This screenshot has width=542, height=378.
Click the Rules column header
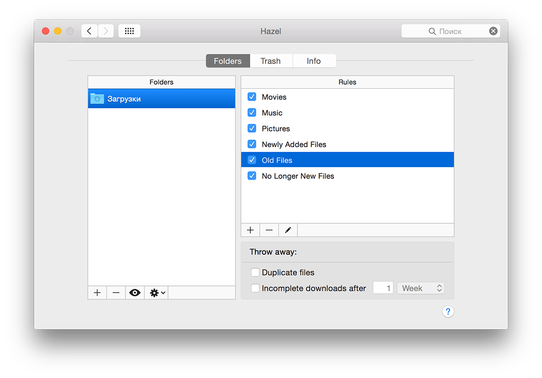click(347, 82)
